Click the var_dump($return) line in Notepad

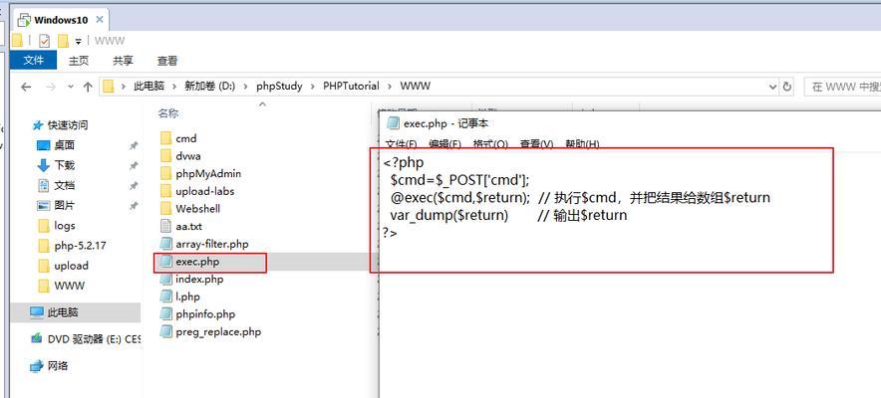click(x=449, y=215)
